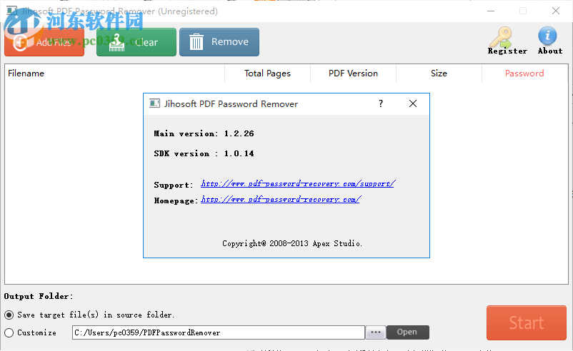Viewport: 573px width, 351px height.
Task: Click the PDF Version column header
Action: coord(353,73)
